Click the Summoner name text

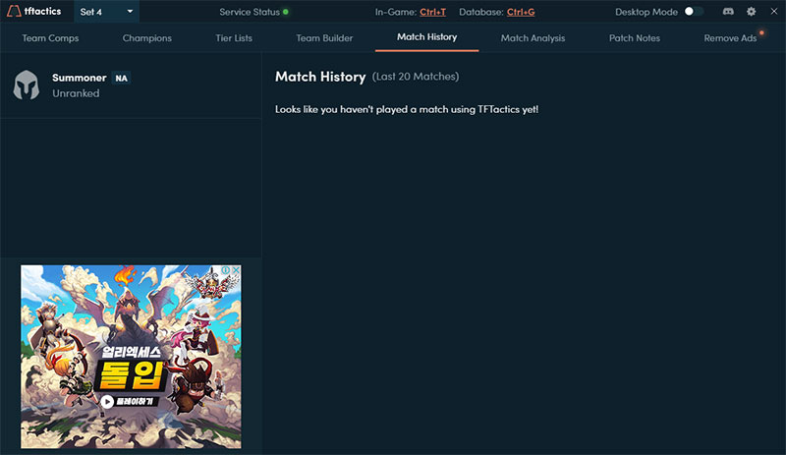pyautogui.click(x=80, y=78)
